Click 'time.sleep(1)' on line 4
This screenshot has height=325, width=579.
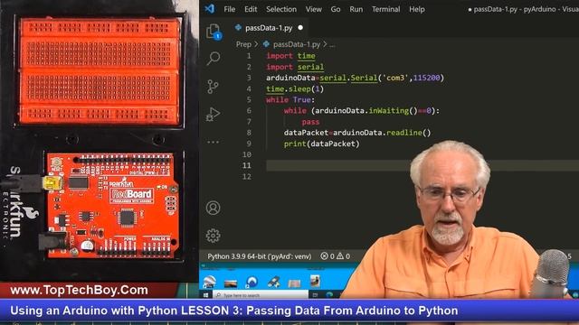tap(295, 88)
